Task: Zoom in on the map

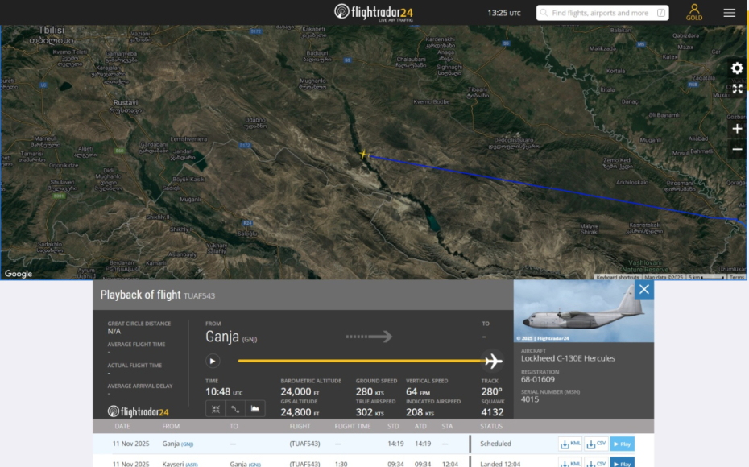Action: 736,129
